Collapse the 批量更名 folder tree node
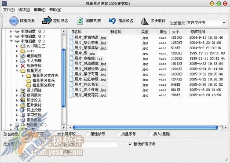Image resolution: width=230 pixels, height=163 pixels. coord(17,71)
